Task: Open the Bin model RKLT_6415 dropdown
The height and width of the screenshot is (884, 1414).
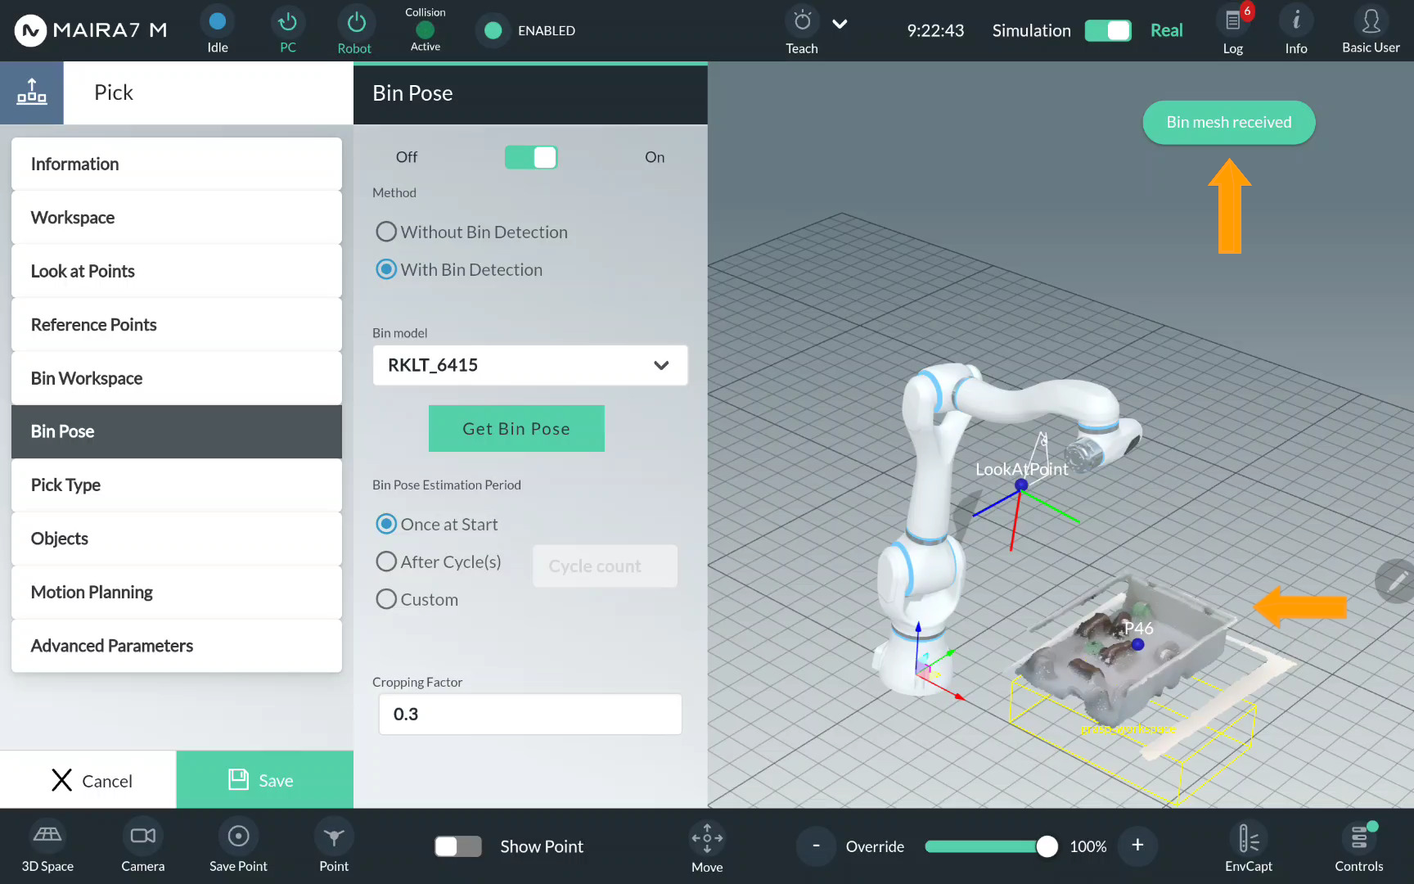Action: pos(530,365)
